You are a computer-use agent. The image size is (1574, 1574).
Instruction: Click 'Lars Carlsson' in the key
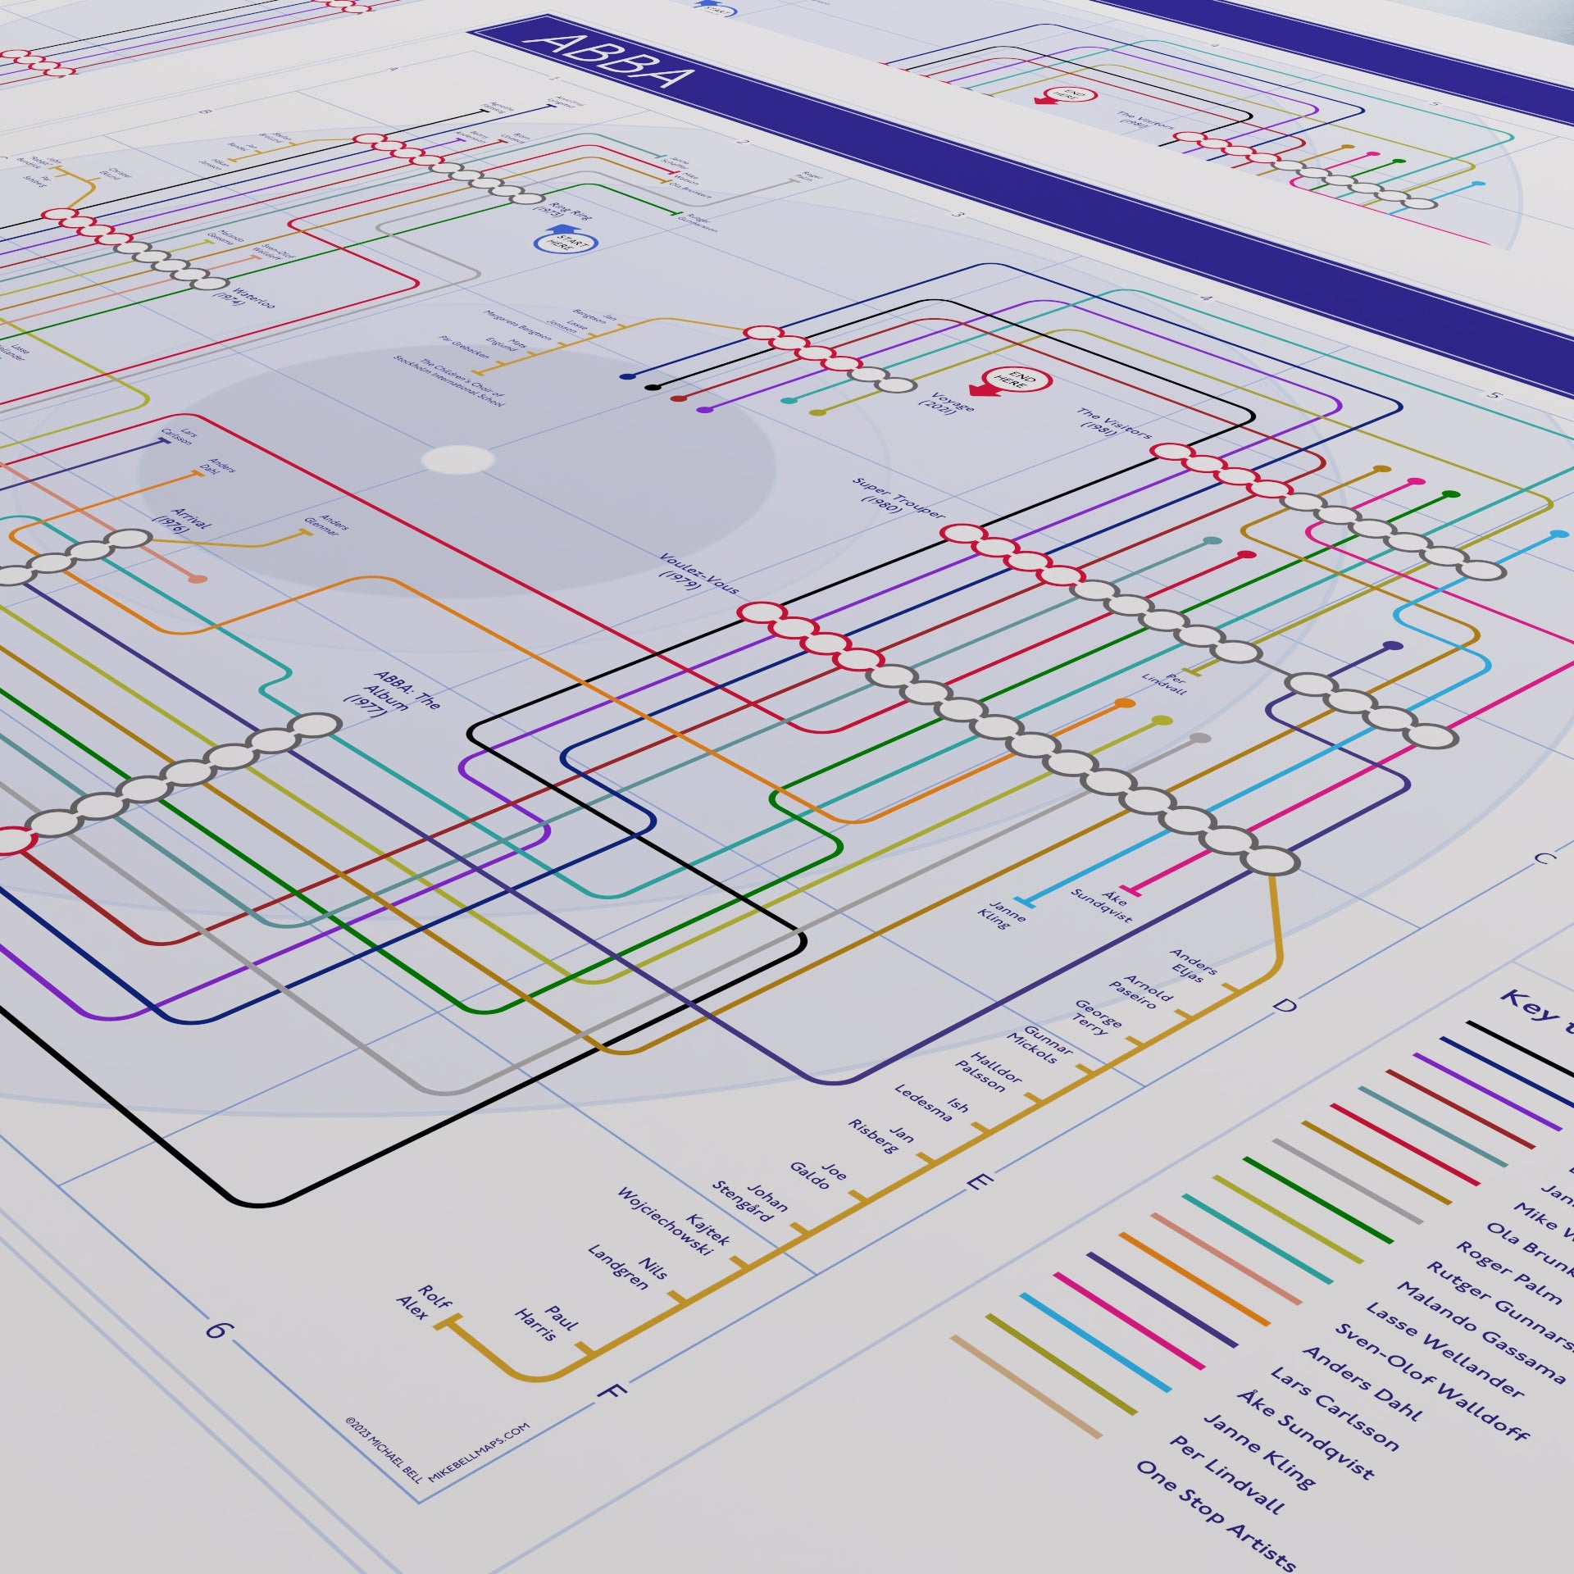tap(1335, 1408)
